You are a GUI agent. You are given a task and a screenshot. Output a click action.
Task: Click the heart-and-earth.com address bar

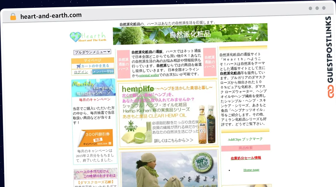(51, 16)
